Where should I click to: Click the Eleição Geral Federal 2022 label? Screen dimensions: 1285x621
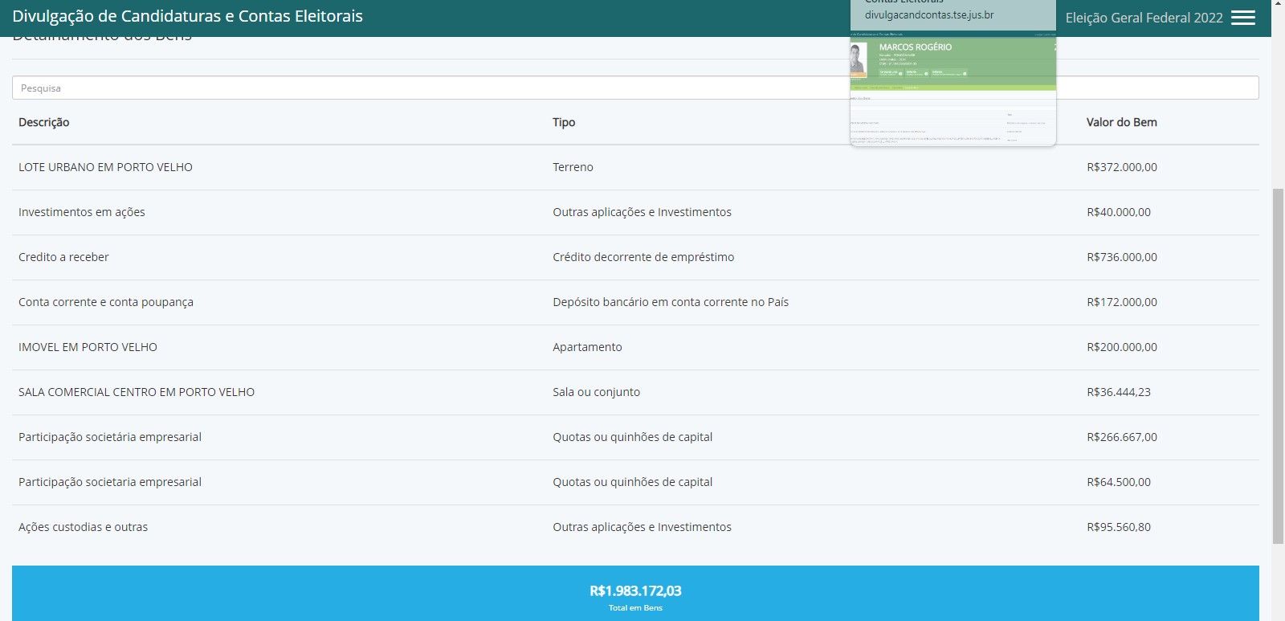[1144, 18]
